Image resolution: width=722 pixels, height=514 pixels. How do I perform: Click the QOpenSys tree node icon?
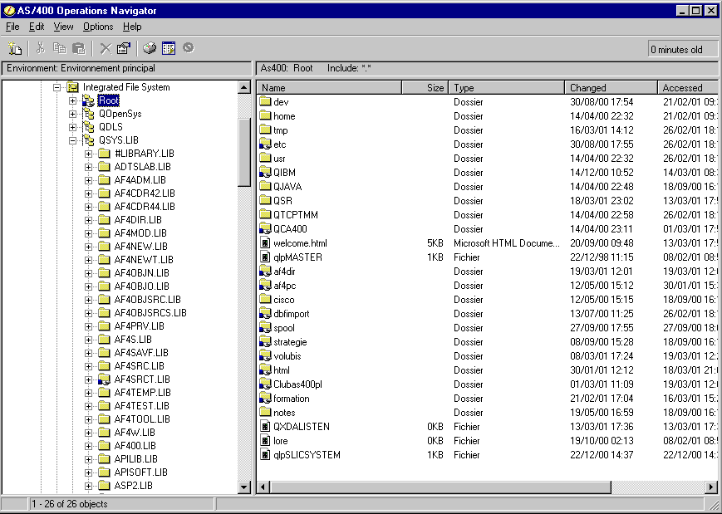[88, 114]
